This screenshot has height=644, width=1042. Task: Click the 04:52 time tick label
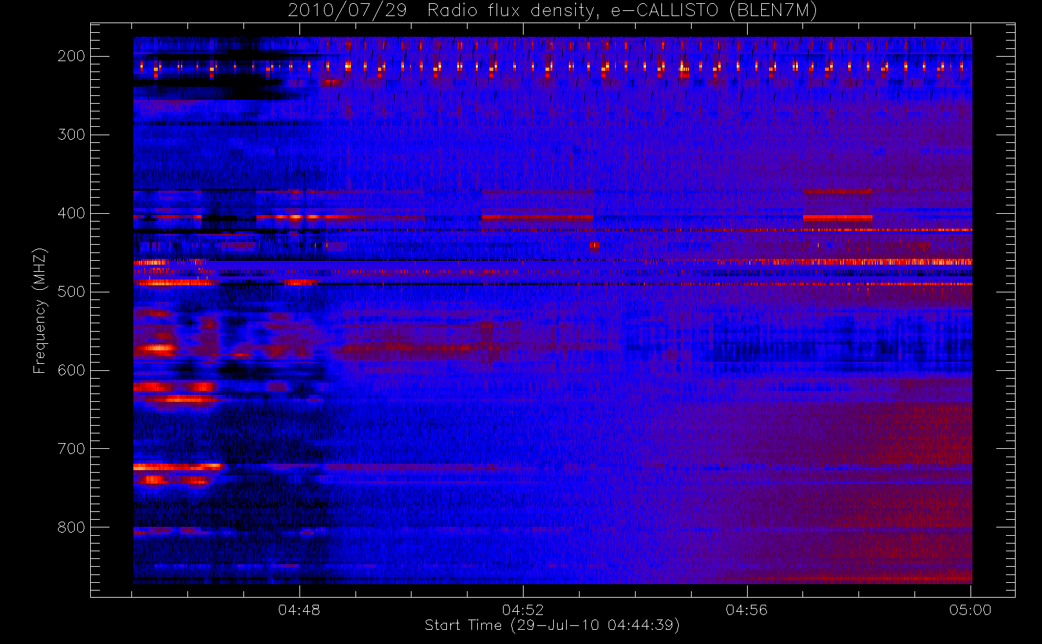pos(523,610)
